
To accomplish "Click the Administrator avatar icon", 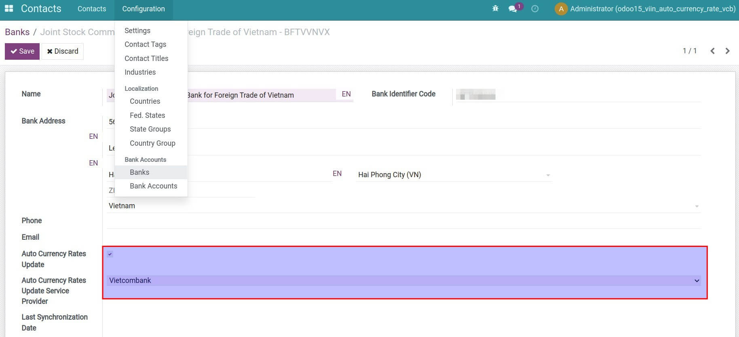I will (561, 9).
